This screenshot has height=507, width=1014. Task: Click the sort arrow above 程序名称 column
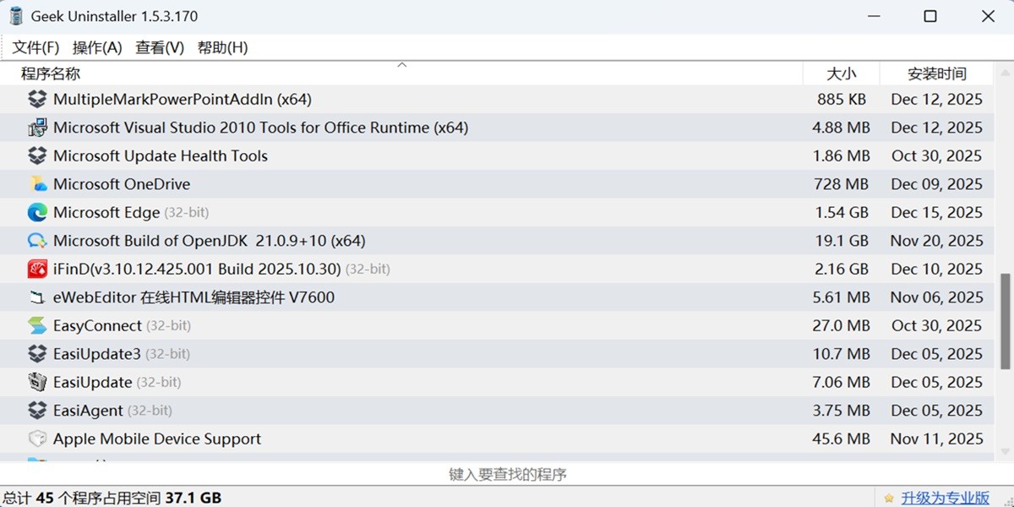pos(402,64)
